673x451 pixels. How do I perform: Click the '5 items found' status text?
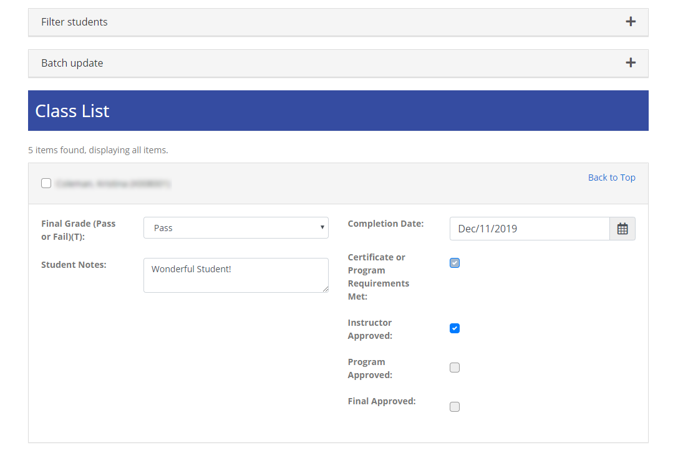pos(98,150)
